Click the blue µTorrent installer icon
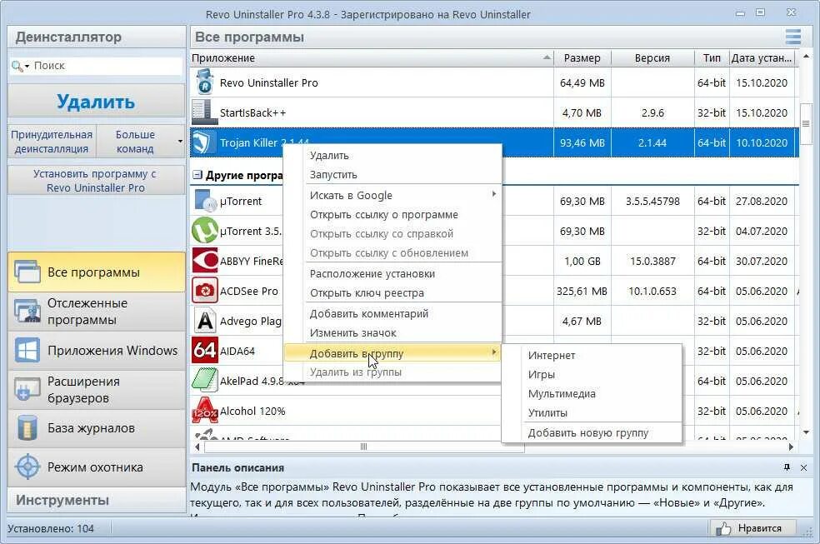820x544 pixels. point(205,201)
